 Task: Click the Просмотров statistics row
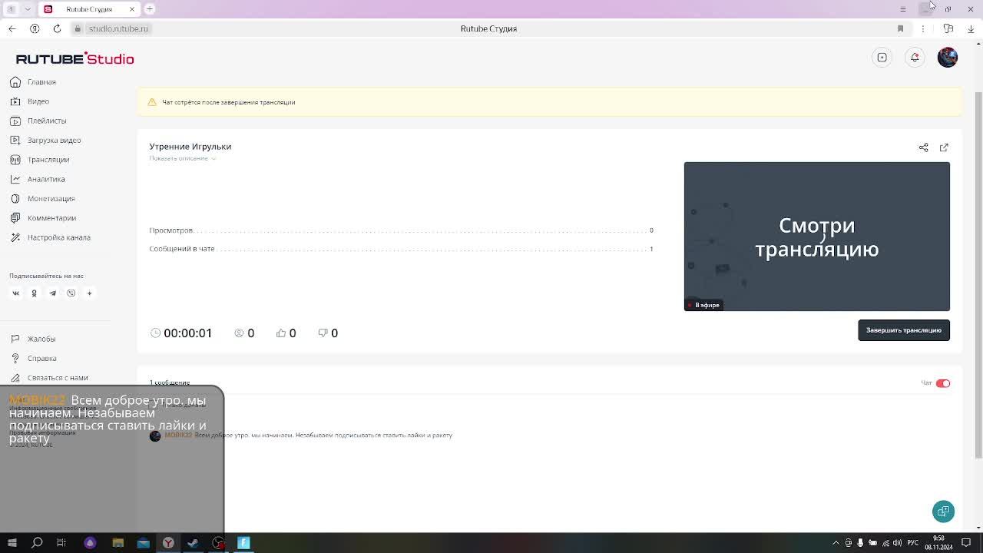point(401,230)
